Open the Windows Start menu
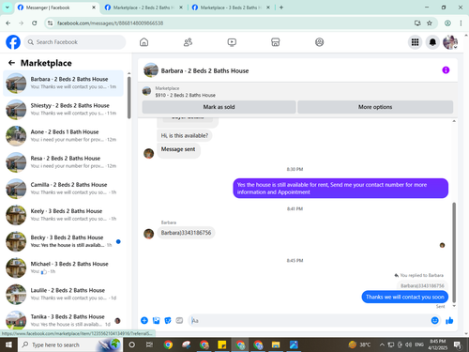The width and height of the screenshot is (469, 352). (8, 344)
